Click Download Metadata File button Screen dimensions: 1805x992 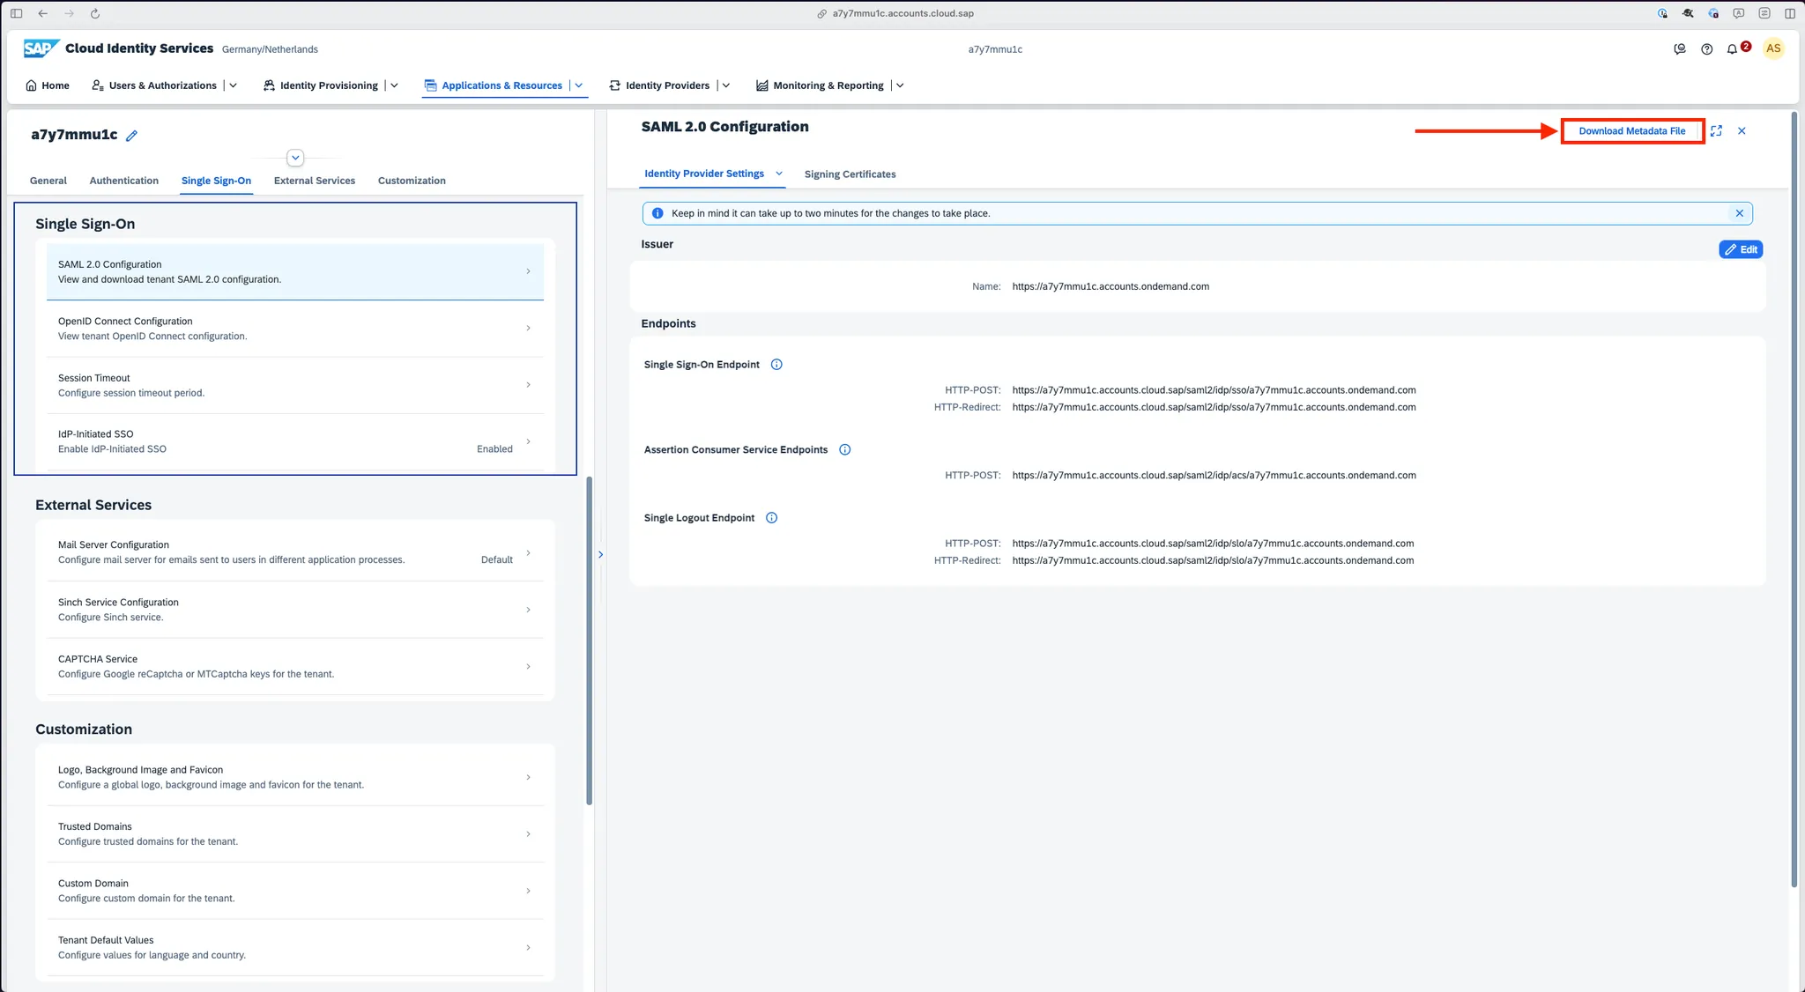coord(1632,131)
